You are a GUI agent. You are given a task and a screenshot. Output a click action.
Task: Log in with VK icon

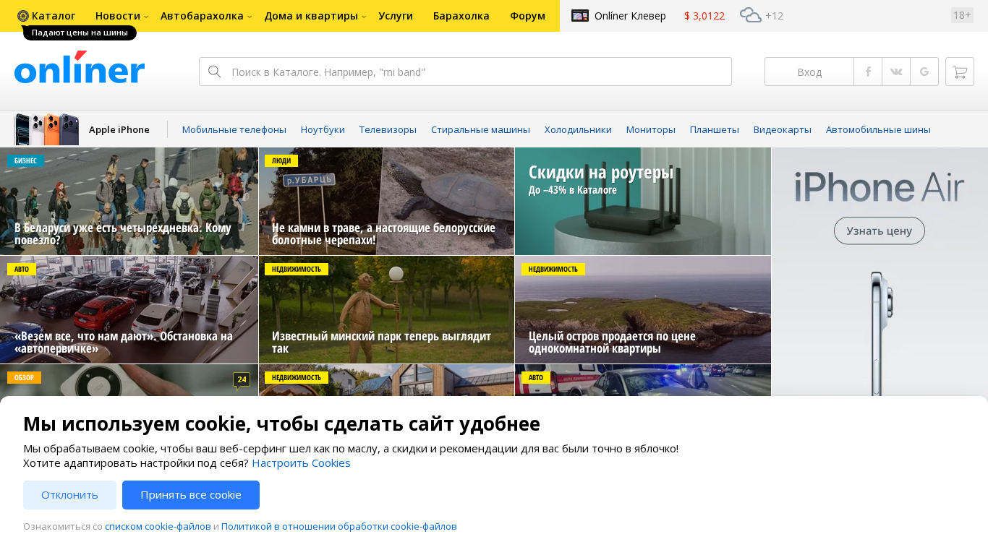896,72
